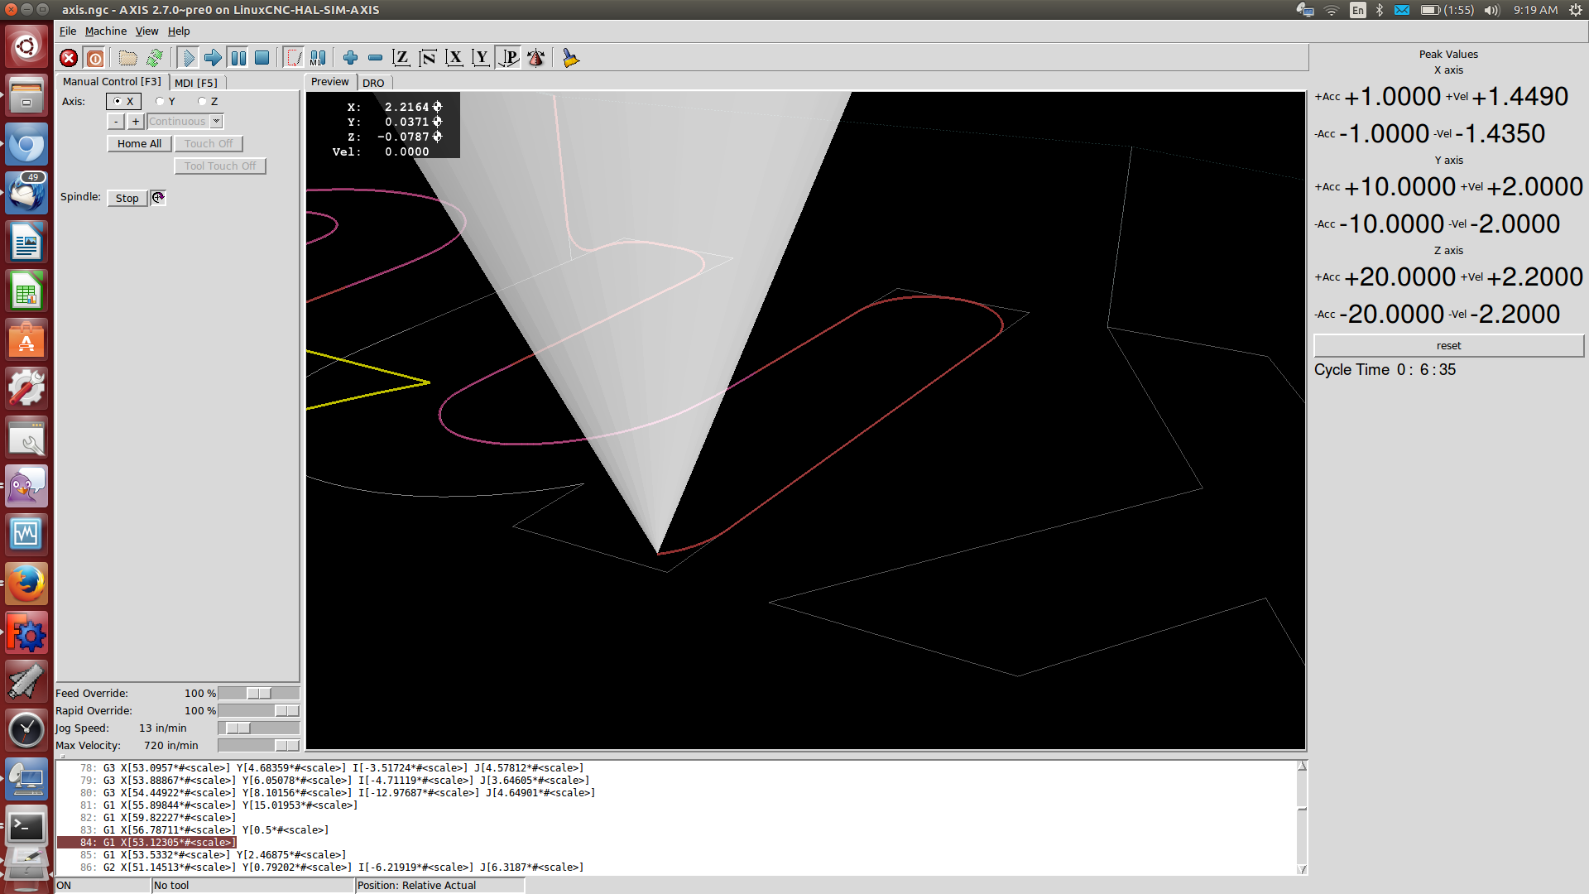Run the program with play icon

click(x=188, y=58)
